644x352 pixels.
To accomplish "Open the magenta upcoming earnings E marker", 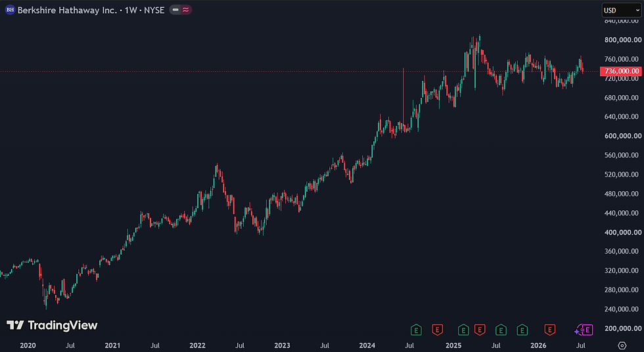I will point(587,330).
